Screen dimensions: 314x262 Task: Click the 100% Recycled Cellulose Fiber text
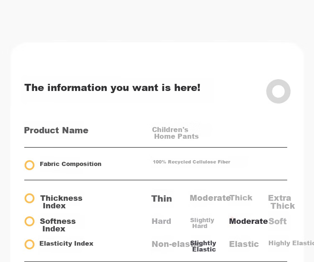[x=192, y=162]
